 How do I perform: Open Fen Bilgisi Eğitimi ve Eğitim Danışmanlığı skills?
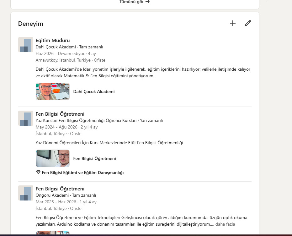click(x=83, y=173)
